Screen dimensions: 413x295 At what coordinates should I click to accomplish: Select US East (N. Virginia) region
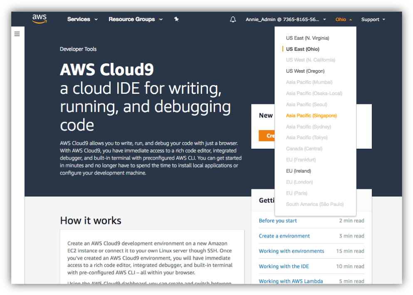[307, 38]
